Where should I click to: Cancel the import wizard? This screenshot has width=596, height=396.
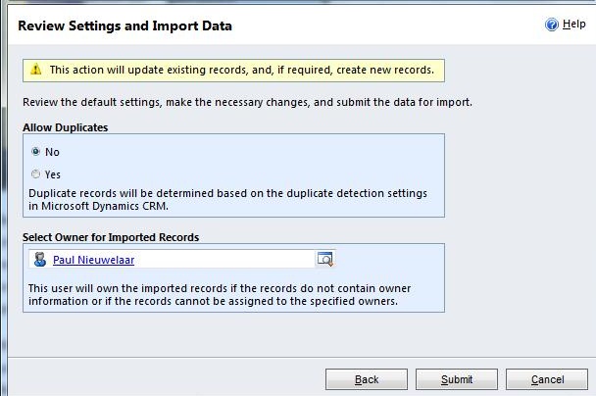tap(547, 379)
